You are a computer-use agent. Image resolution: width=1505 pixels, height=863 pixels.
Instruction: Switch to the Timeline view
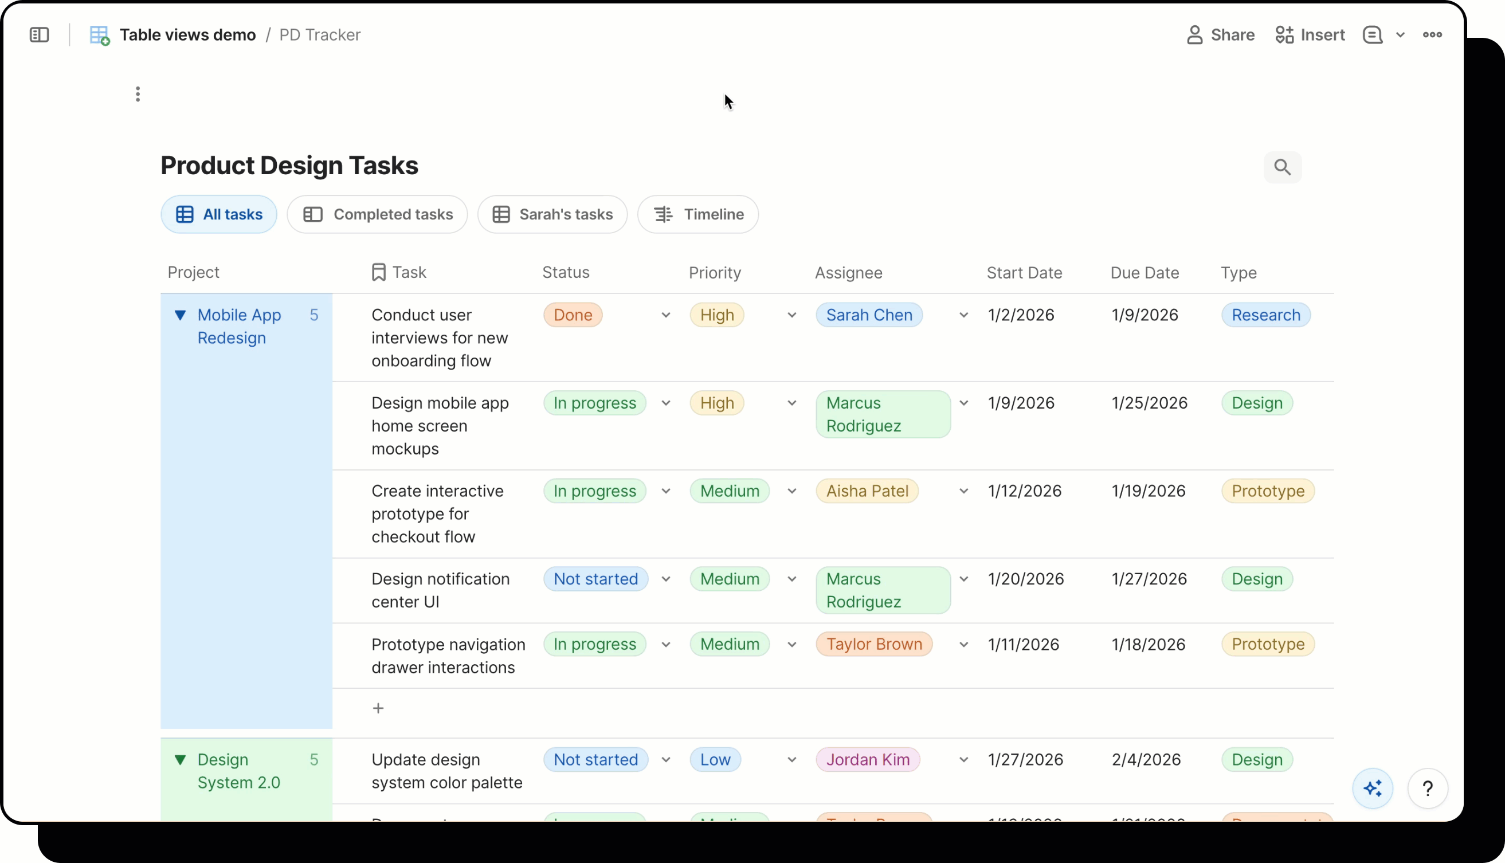point(697,214)
